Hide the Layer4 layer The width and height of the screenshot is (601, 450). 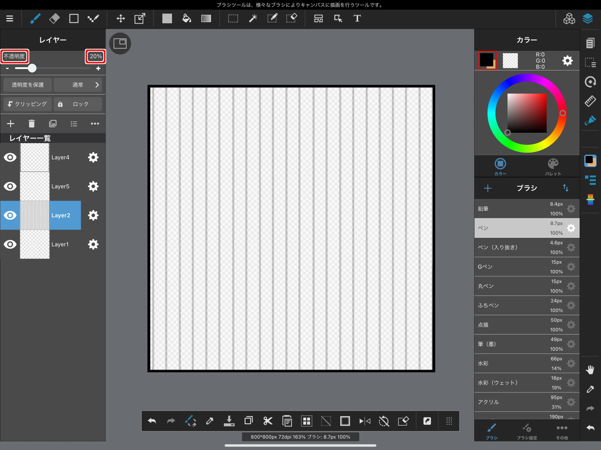click(x=10, y=157)
